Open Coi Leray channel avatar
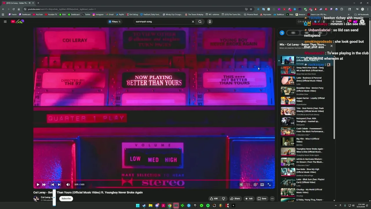This screenshot has height=209, width=371. point(36,199)
